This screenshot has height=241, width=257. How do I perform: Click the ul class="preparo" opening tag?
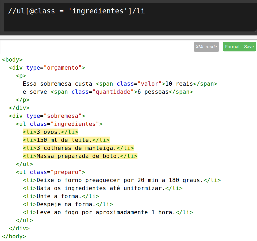(51, 172)
